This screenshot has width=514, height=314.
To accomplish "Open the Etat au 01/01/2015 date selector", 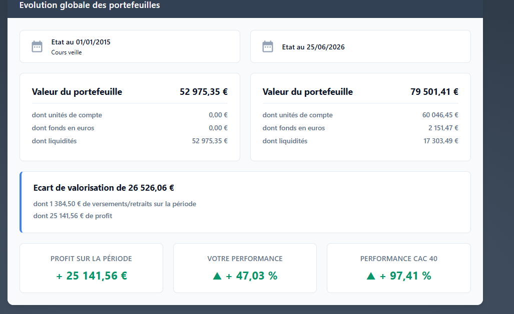I will click(x=130, y=46).
